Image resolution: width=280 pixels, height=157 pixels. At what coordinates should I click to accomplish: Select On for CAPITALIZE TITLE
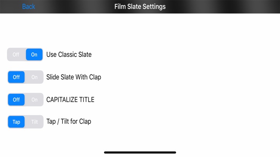[34, 100]
